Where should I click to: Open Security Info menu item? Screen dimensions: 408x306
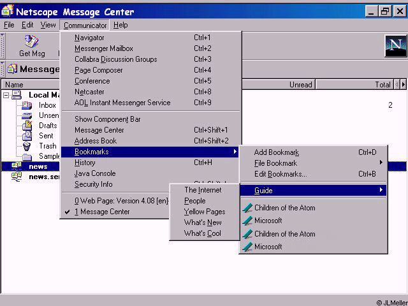116,184
